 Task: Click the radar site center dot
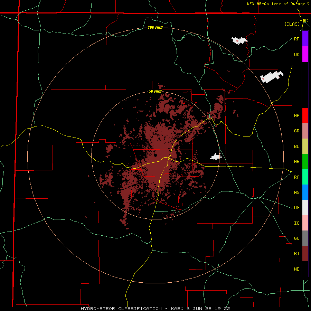pos(155,155)
